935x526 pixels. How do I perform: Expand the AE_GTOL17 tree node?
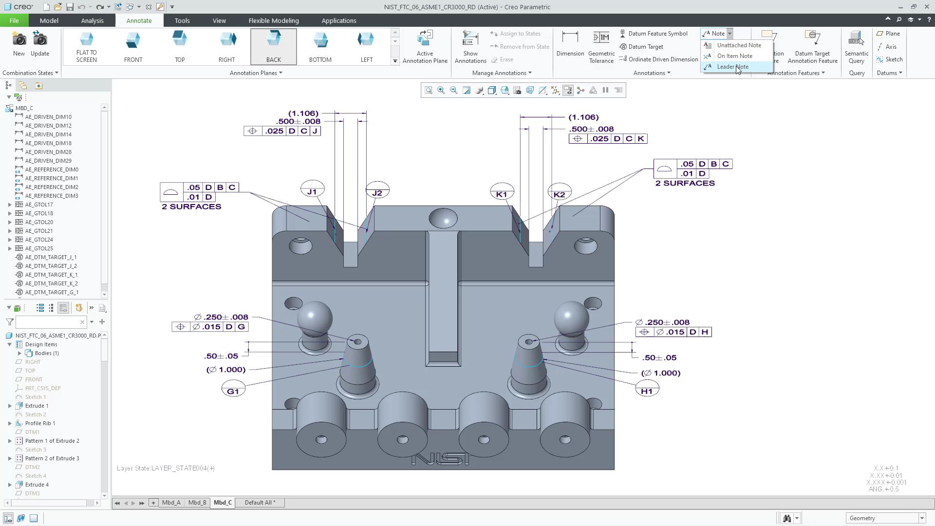[10, 205]
